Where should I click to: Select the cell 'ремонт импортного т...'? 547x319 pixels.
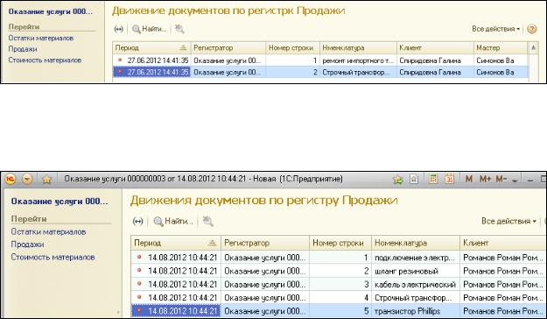tap(358, 60)
